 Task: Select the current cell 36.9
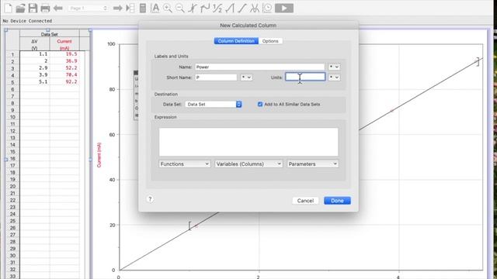pyautogui.click(x=64, y=61)
